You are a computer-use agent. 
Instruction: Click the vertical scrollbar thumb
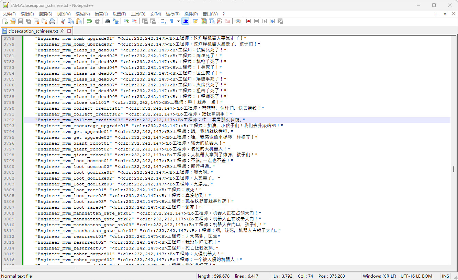(454, 169)
